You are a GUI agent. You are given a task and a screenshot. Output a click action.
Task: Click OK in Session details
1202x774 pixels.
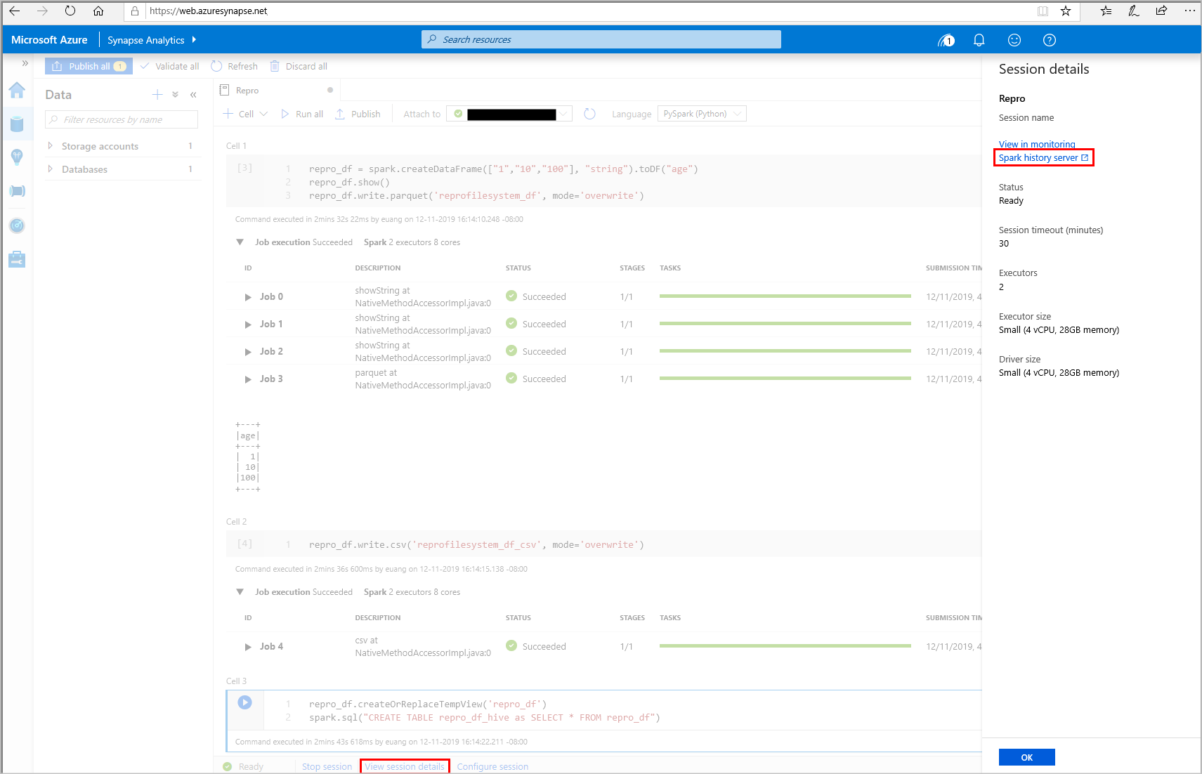[1027, 757]
